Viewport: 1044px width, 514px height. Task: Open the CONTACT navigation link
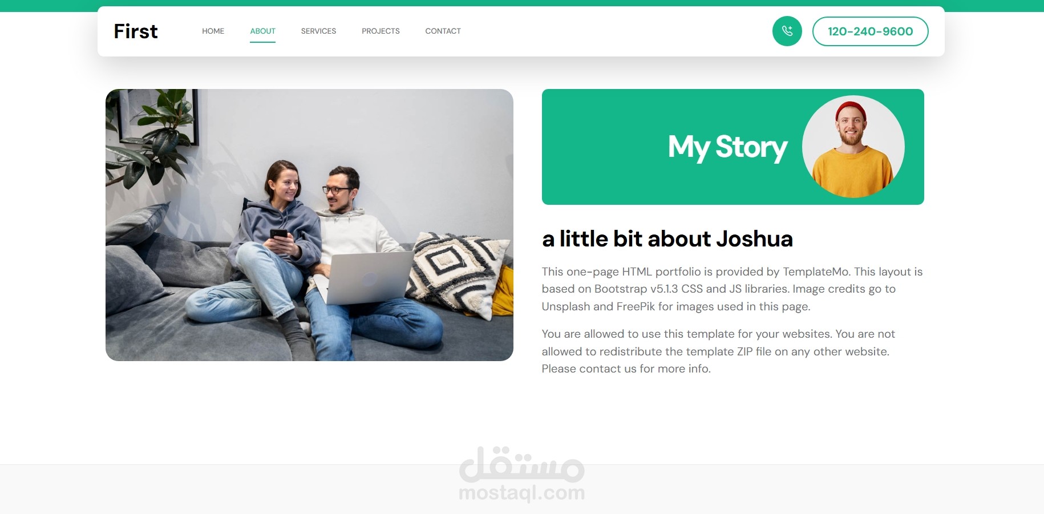click(443, 31)
